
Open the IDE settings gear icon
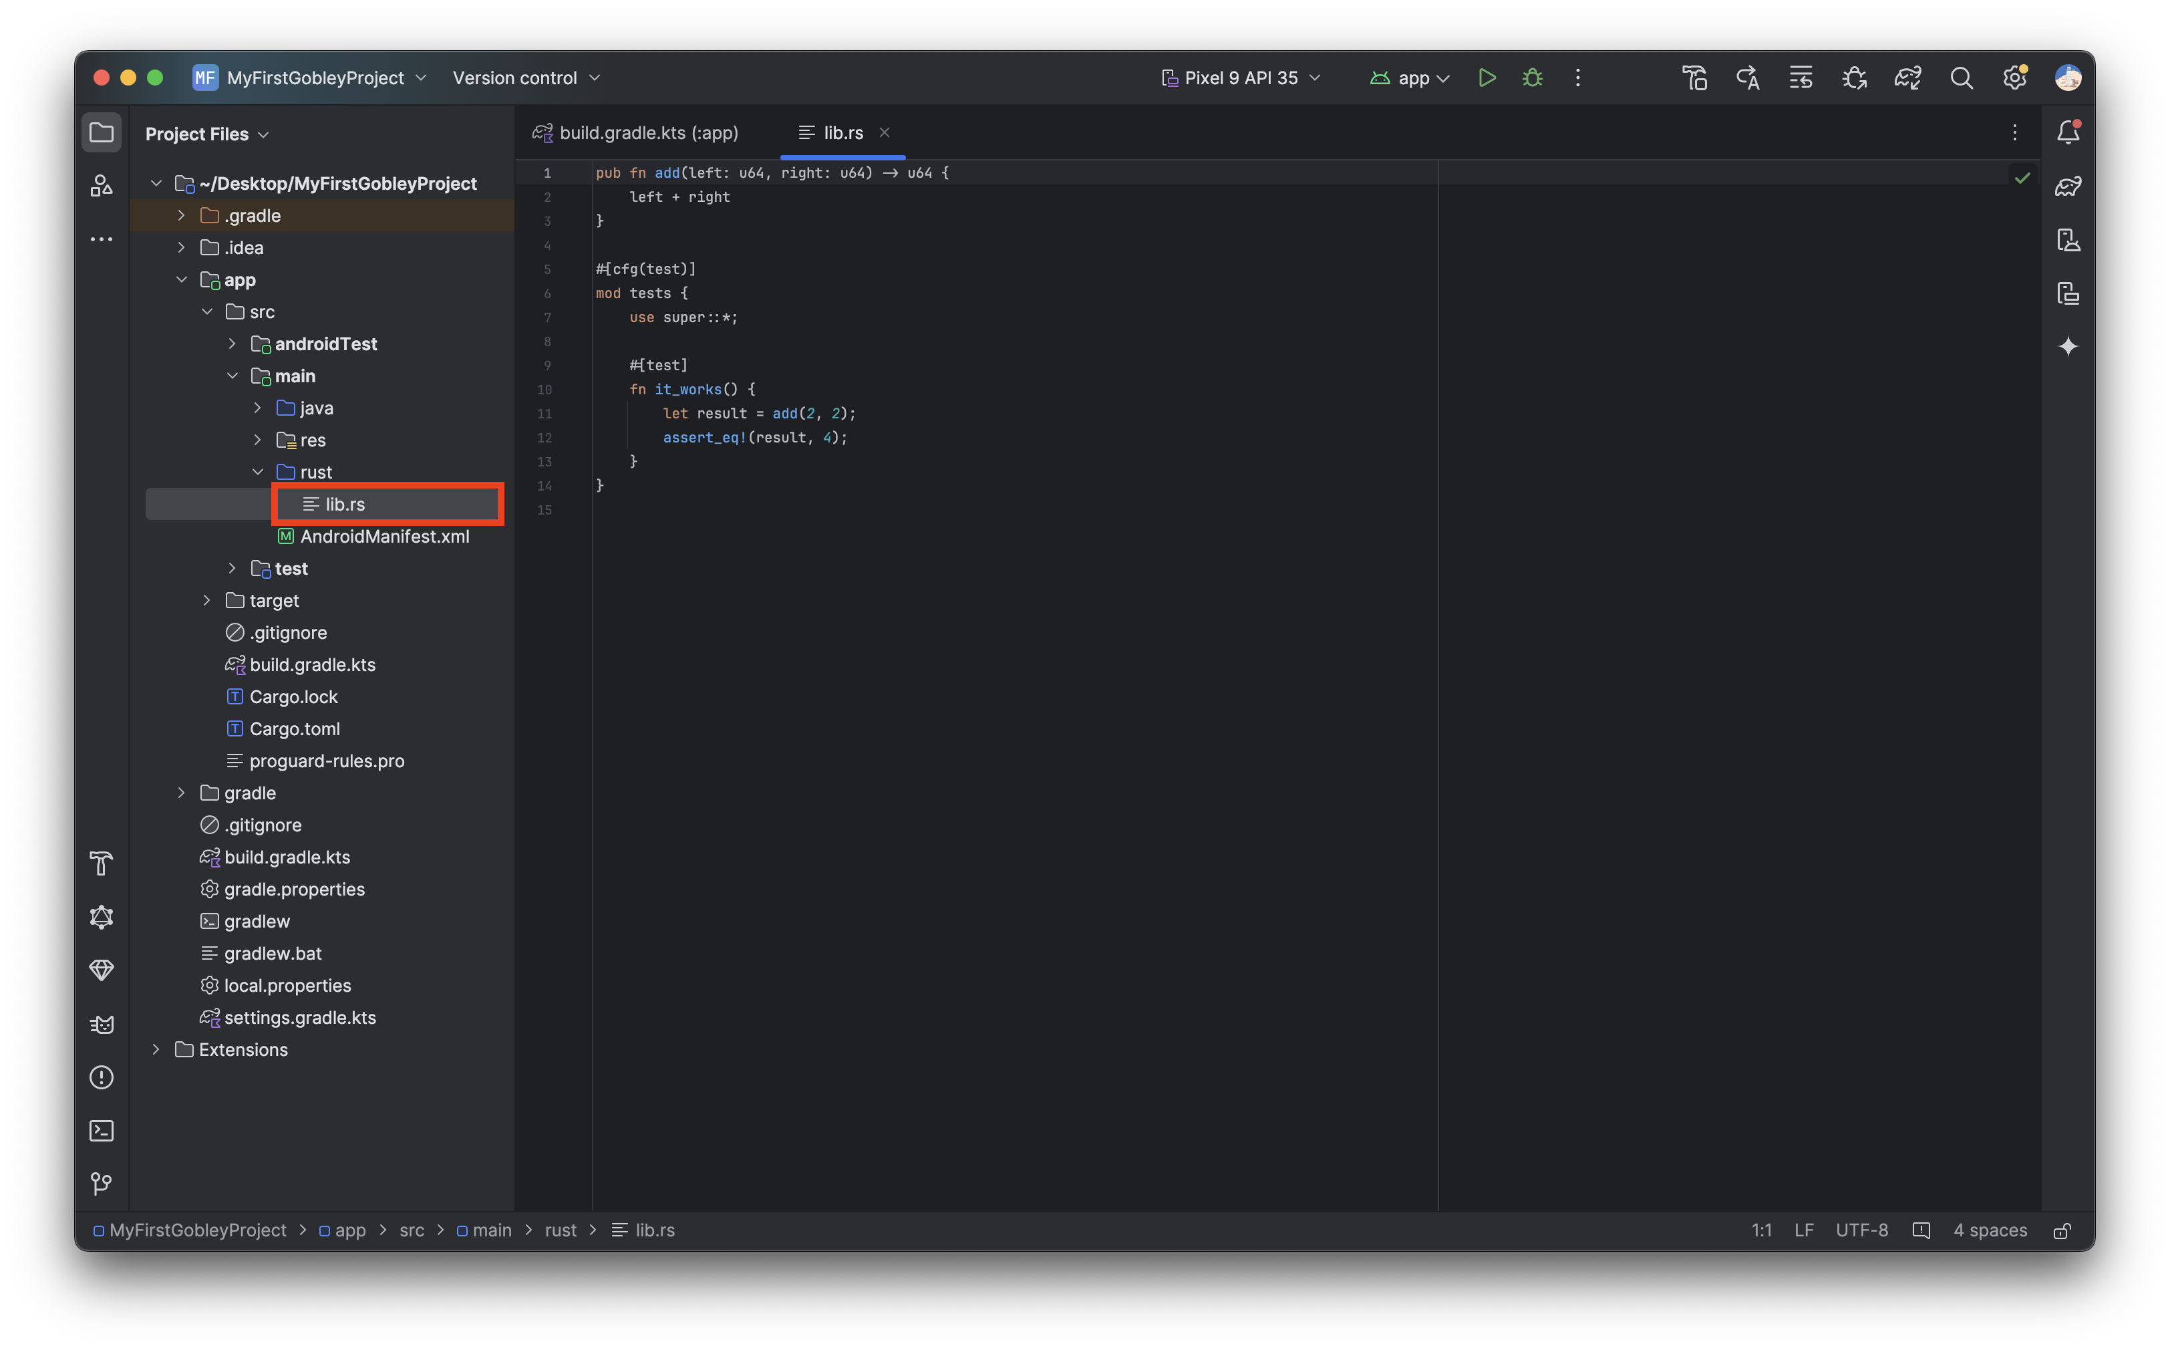pos(2015,78)
